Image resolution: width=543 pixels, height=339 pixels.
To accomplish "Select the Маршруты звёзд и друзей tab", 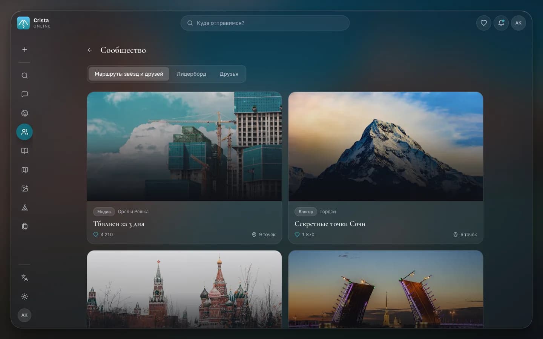I will click(x=129, y=74).
